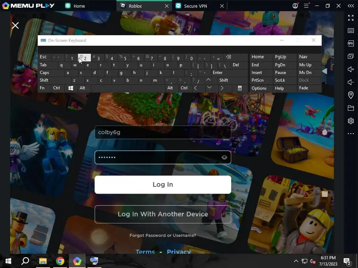Image resolution: width=358 pixels, height=268 pixels.
Task: Click the Windows logo key on On-Screen Keyboard
Action: coord(71,88)
